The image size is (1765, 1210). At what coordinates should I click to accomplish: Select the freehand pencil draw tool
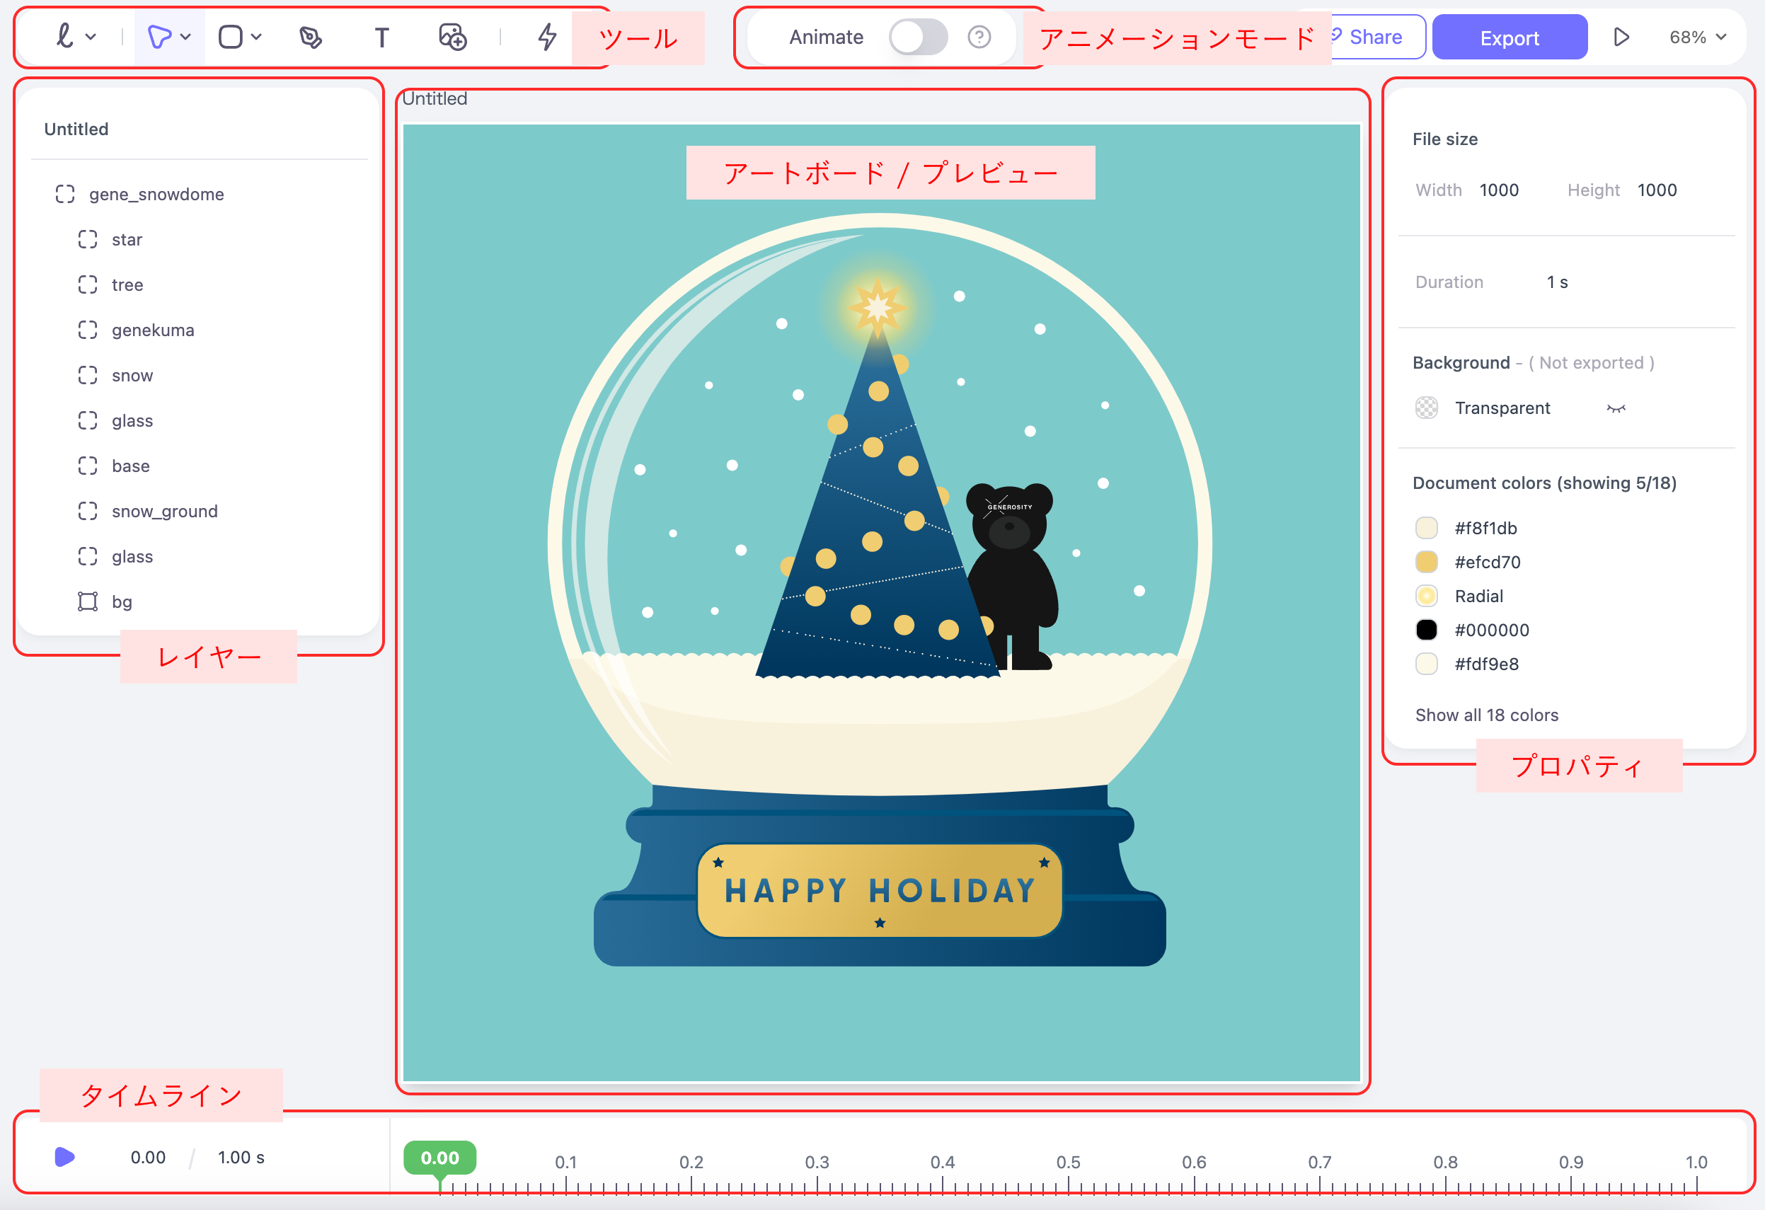point(66,37)
